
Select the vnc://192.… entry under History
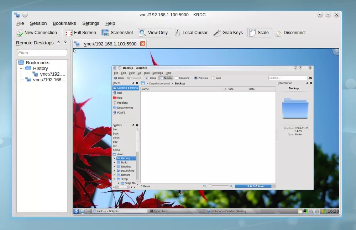click(52, 74)
